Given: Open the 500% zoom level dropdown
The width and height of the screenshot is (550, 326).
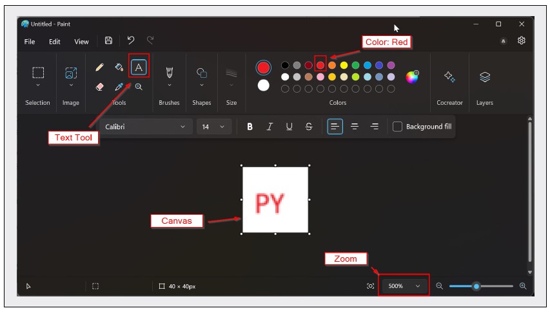Looking at the screenshot, I should coord(404,286).
